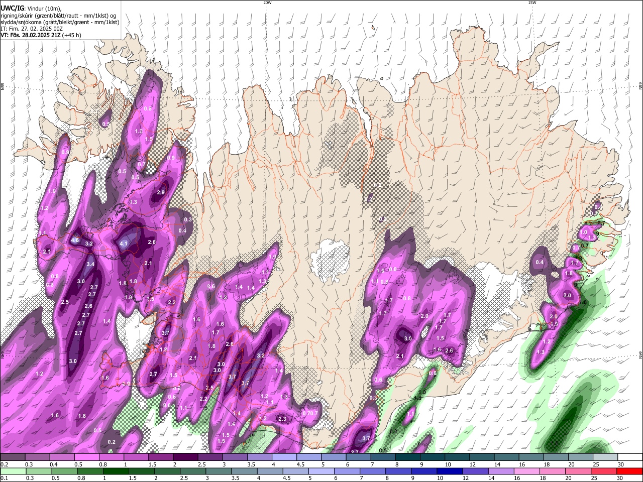Click the 30 label on upper legend
Image resolution: width=643 pixels, height=482 pixels.
(x=621, y=464)
